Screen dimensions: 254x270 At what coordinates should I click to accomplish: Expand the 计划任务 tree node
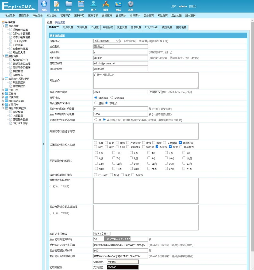point(3,90)
